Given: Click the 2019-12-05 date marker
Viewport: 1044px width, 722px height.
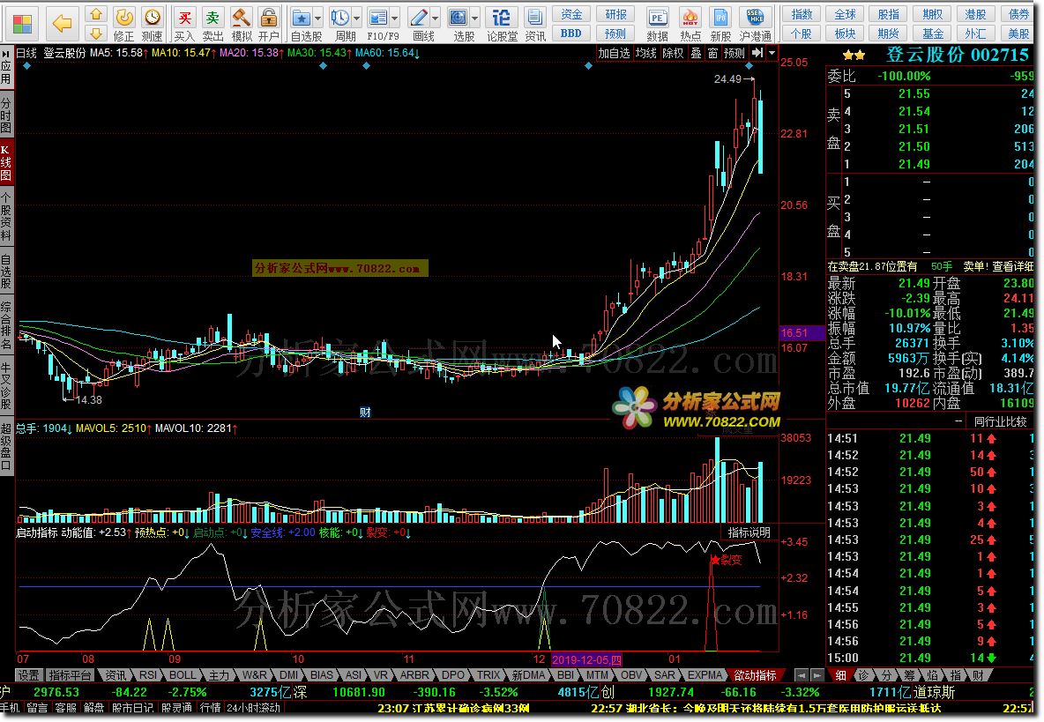Looking at the screenshot, I should click(586, 659).
